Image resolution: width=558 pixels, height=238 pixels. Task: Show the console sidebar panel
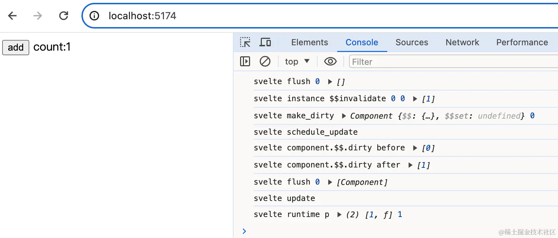[x=245, y=62]
